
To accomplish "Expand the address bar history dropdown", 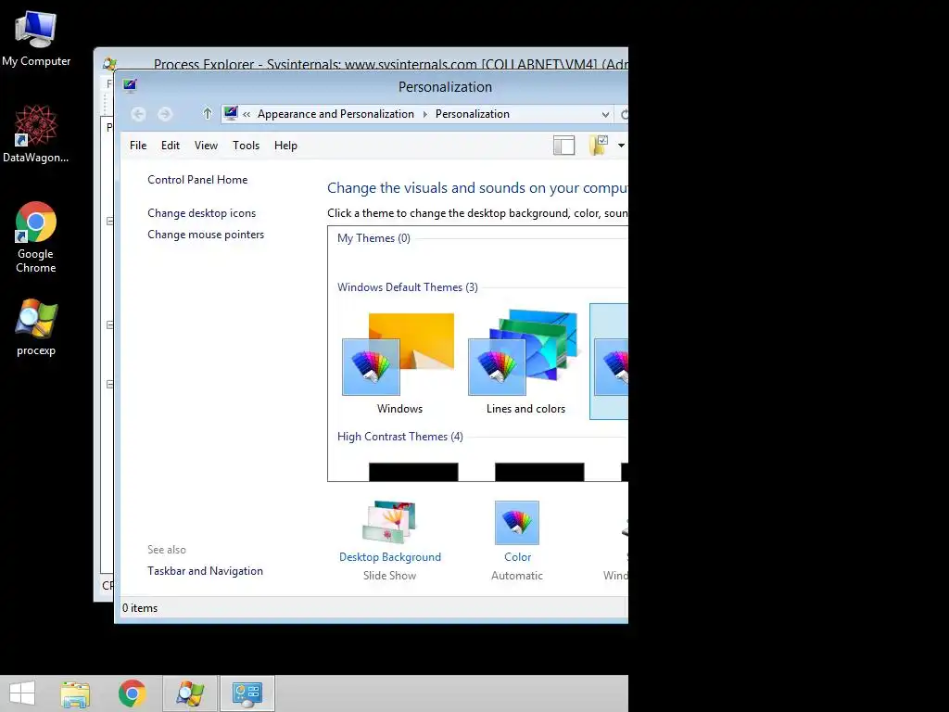I will (x=605, y=114).
